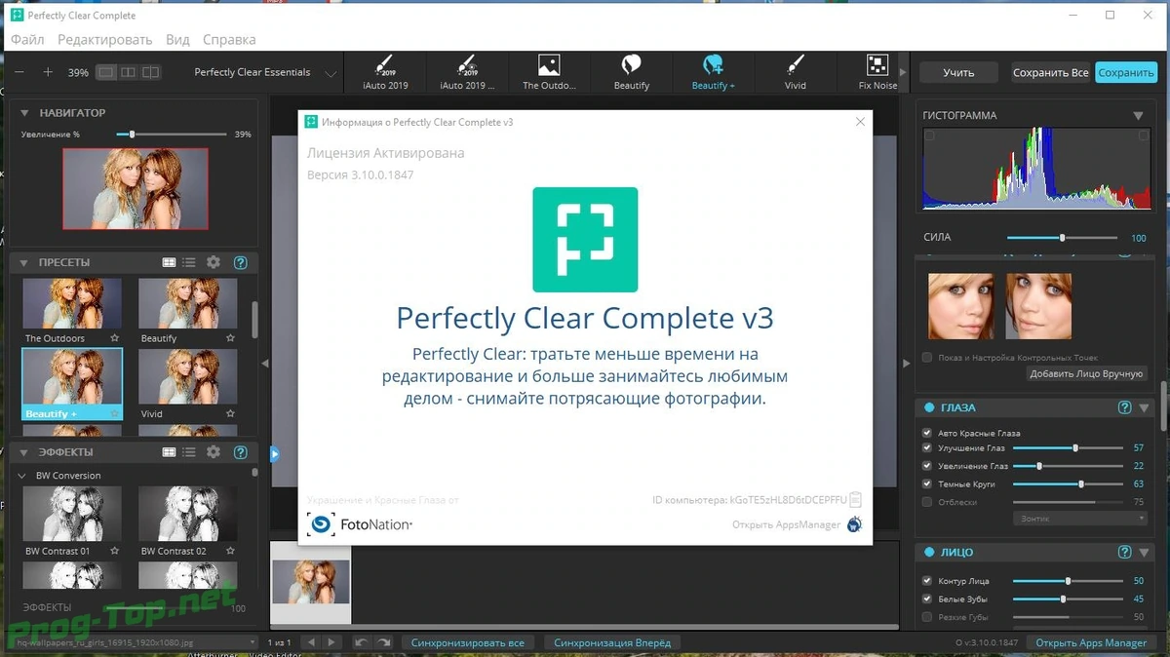
Task: Redo the last adjustment
Action: [384, 642]
